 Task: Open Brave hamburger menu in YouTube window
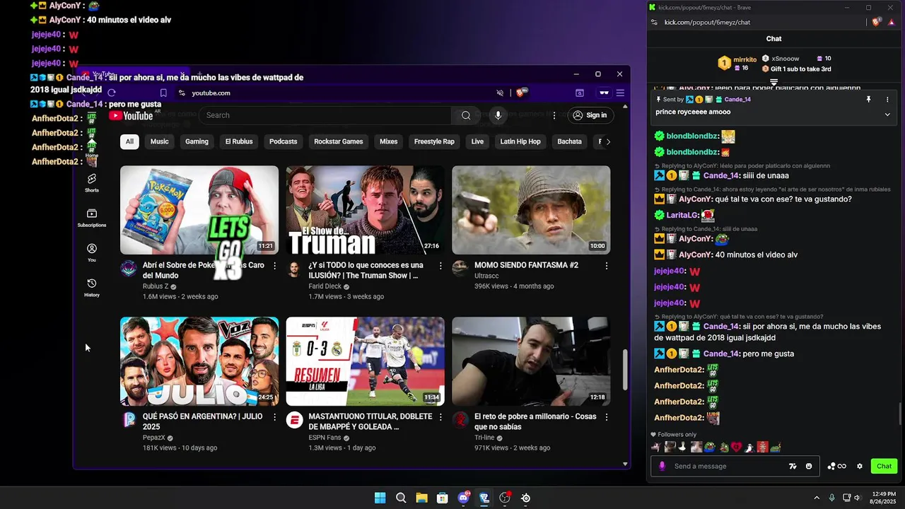pos(620,93)
